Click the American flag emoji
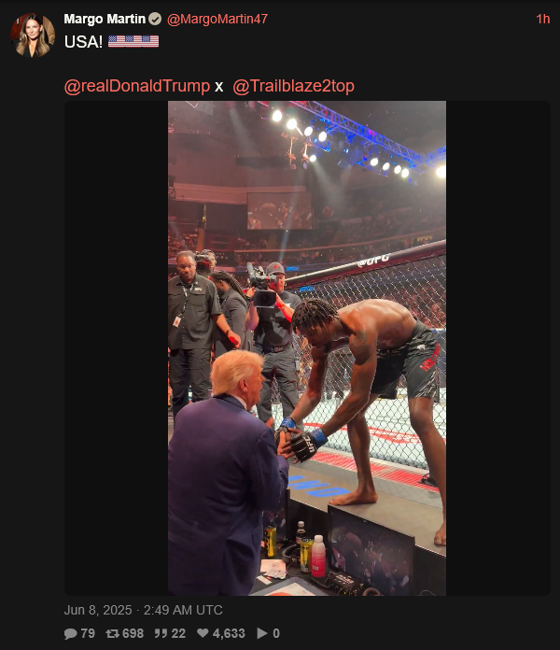560x650 pixels. point(133,41)
